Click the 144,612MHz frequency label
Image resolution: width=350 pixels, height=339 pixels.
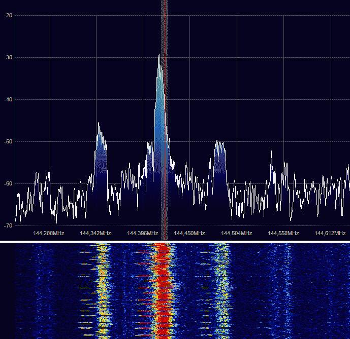[x=330, y=233]
